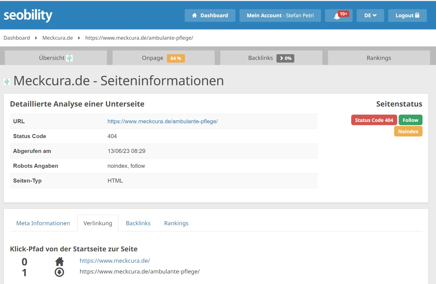Image resolution: width=436 pixels, height=284 pixels.
Task: Open the notifications bell icon
Action: 337,16
